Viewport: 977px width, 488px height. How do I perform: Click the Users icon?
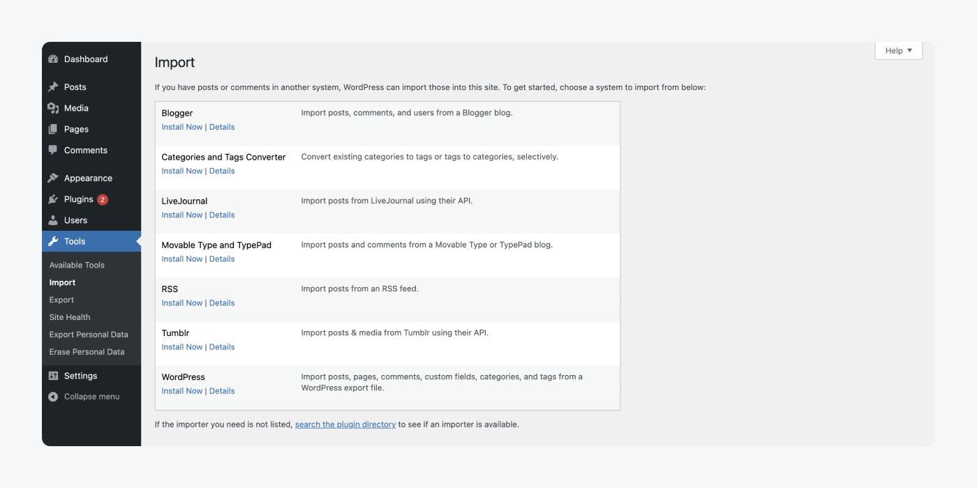pyautogui.click(x=54, y=220)
